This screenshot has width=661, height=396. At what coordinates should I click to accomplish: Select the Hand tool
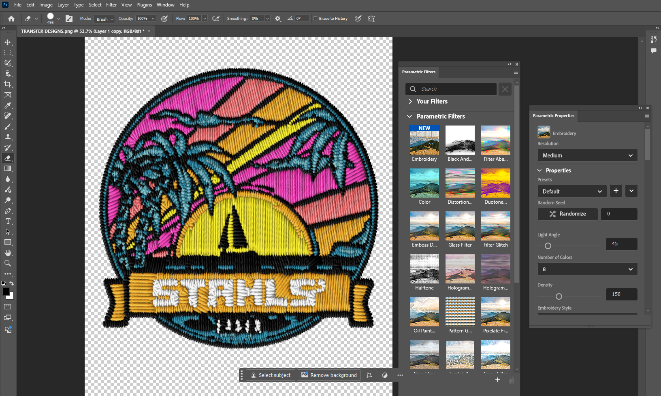click(8, 253)
